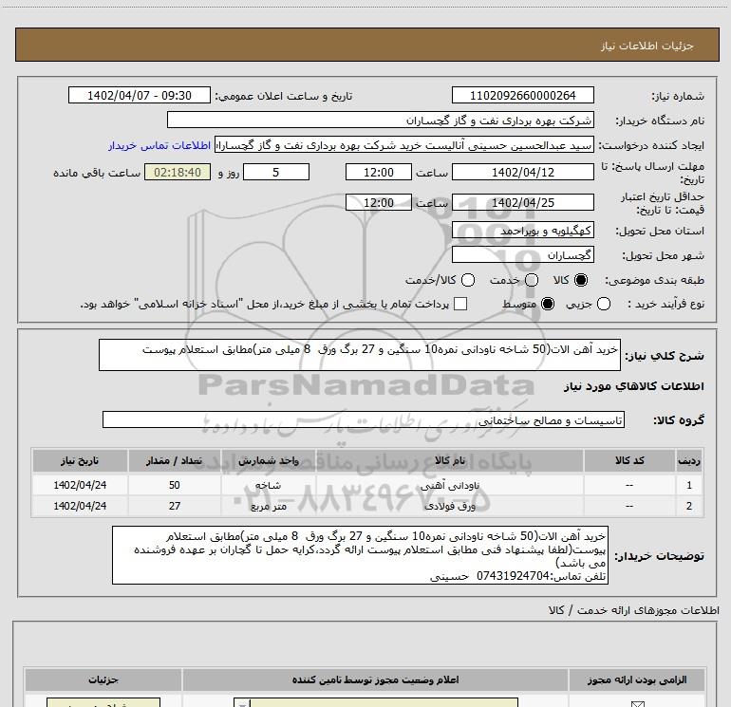The image size is (731, 707).
Task: Select the کالا/خدمت radio button
Action: (x=468, y=280)
